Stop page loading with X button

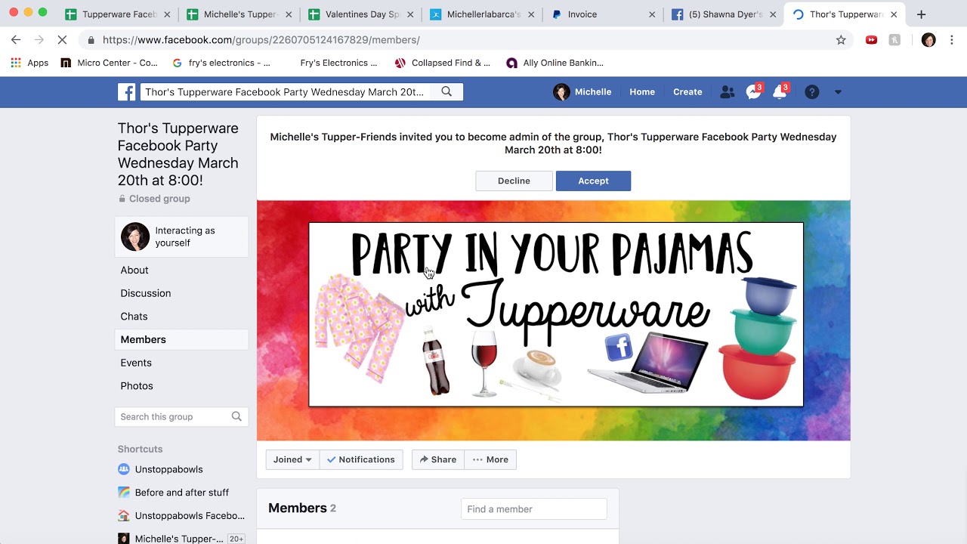[63, 40]
